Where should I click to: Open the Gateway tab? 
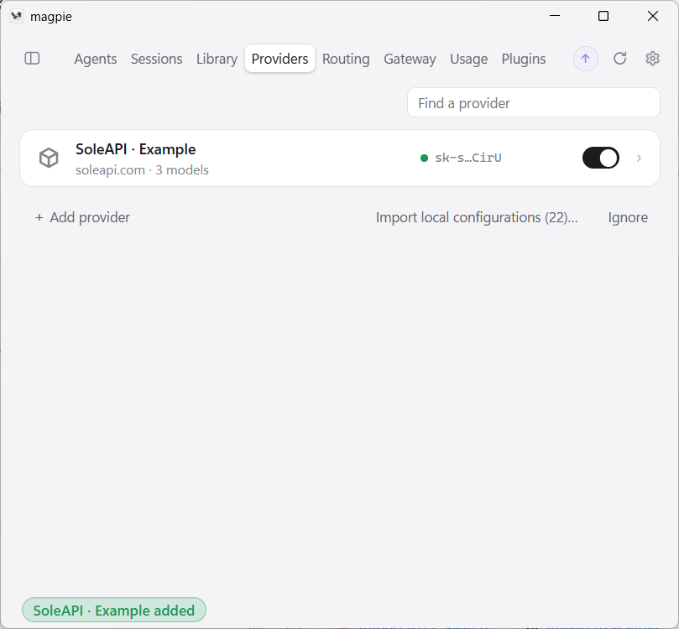pyautogui.click(x=410, y=59)
